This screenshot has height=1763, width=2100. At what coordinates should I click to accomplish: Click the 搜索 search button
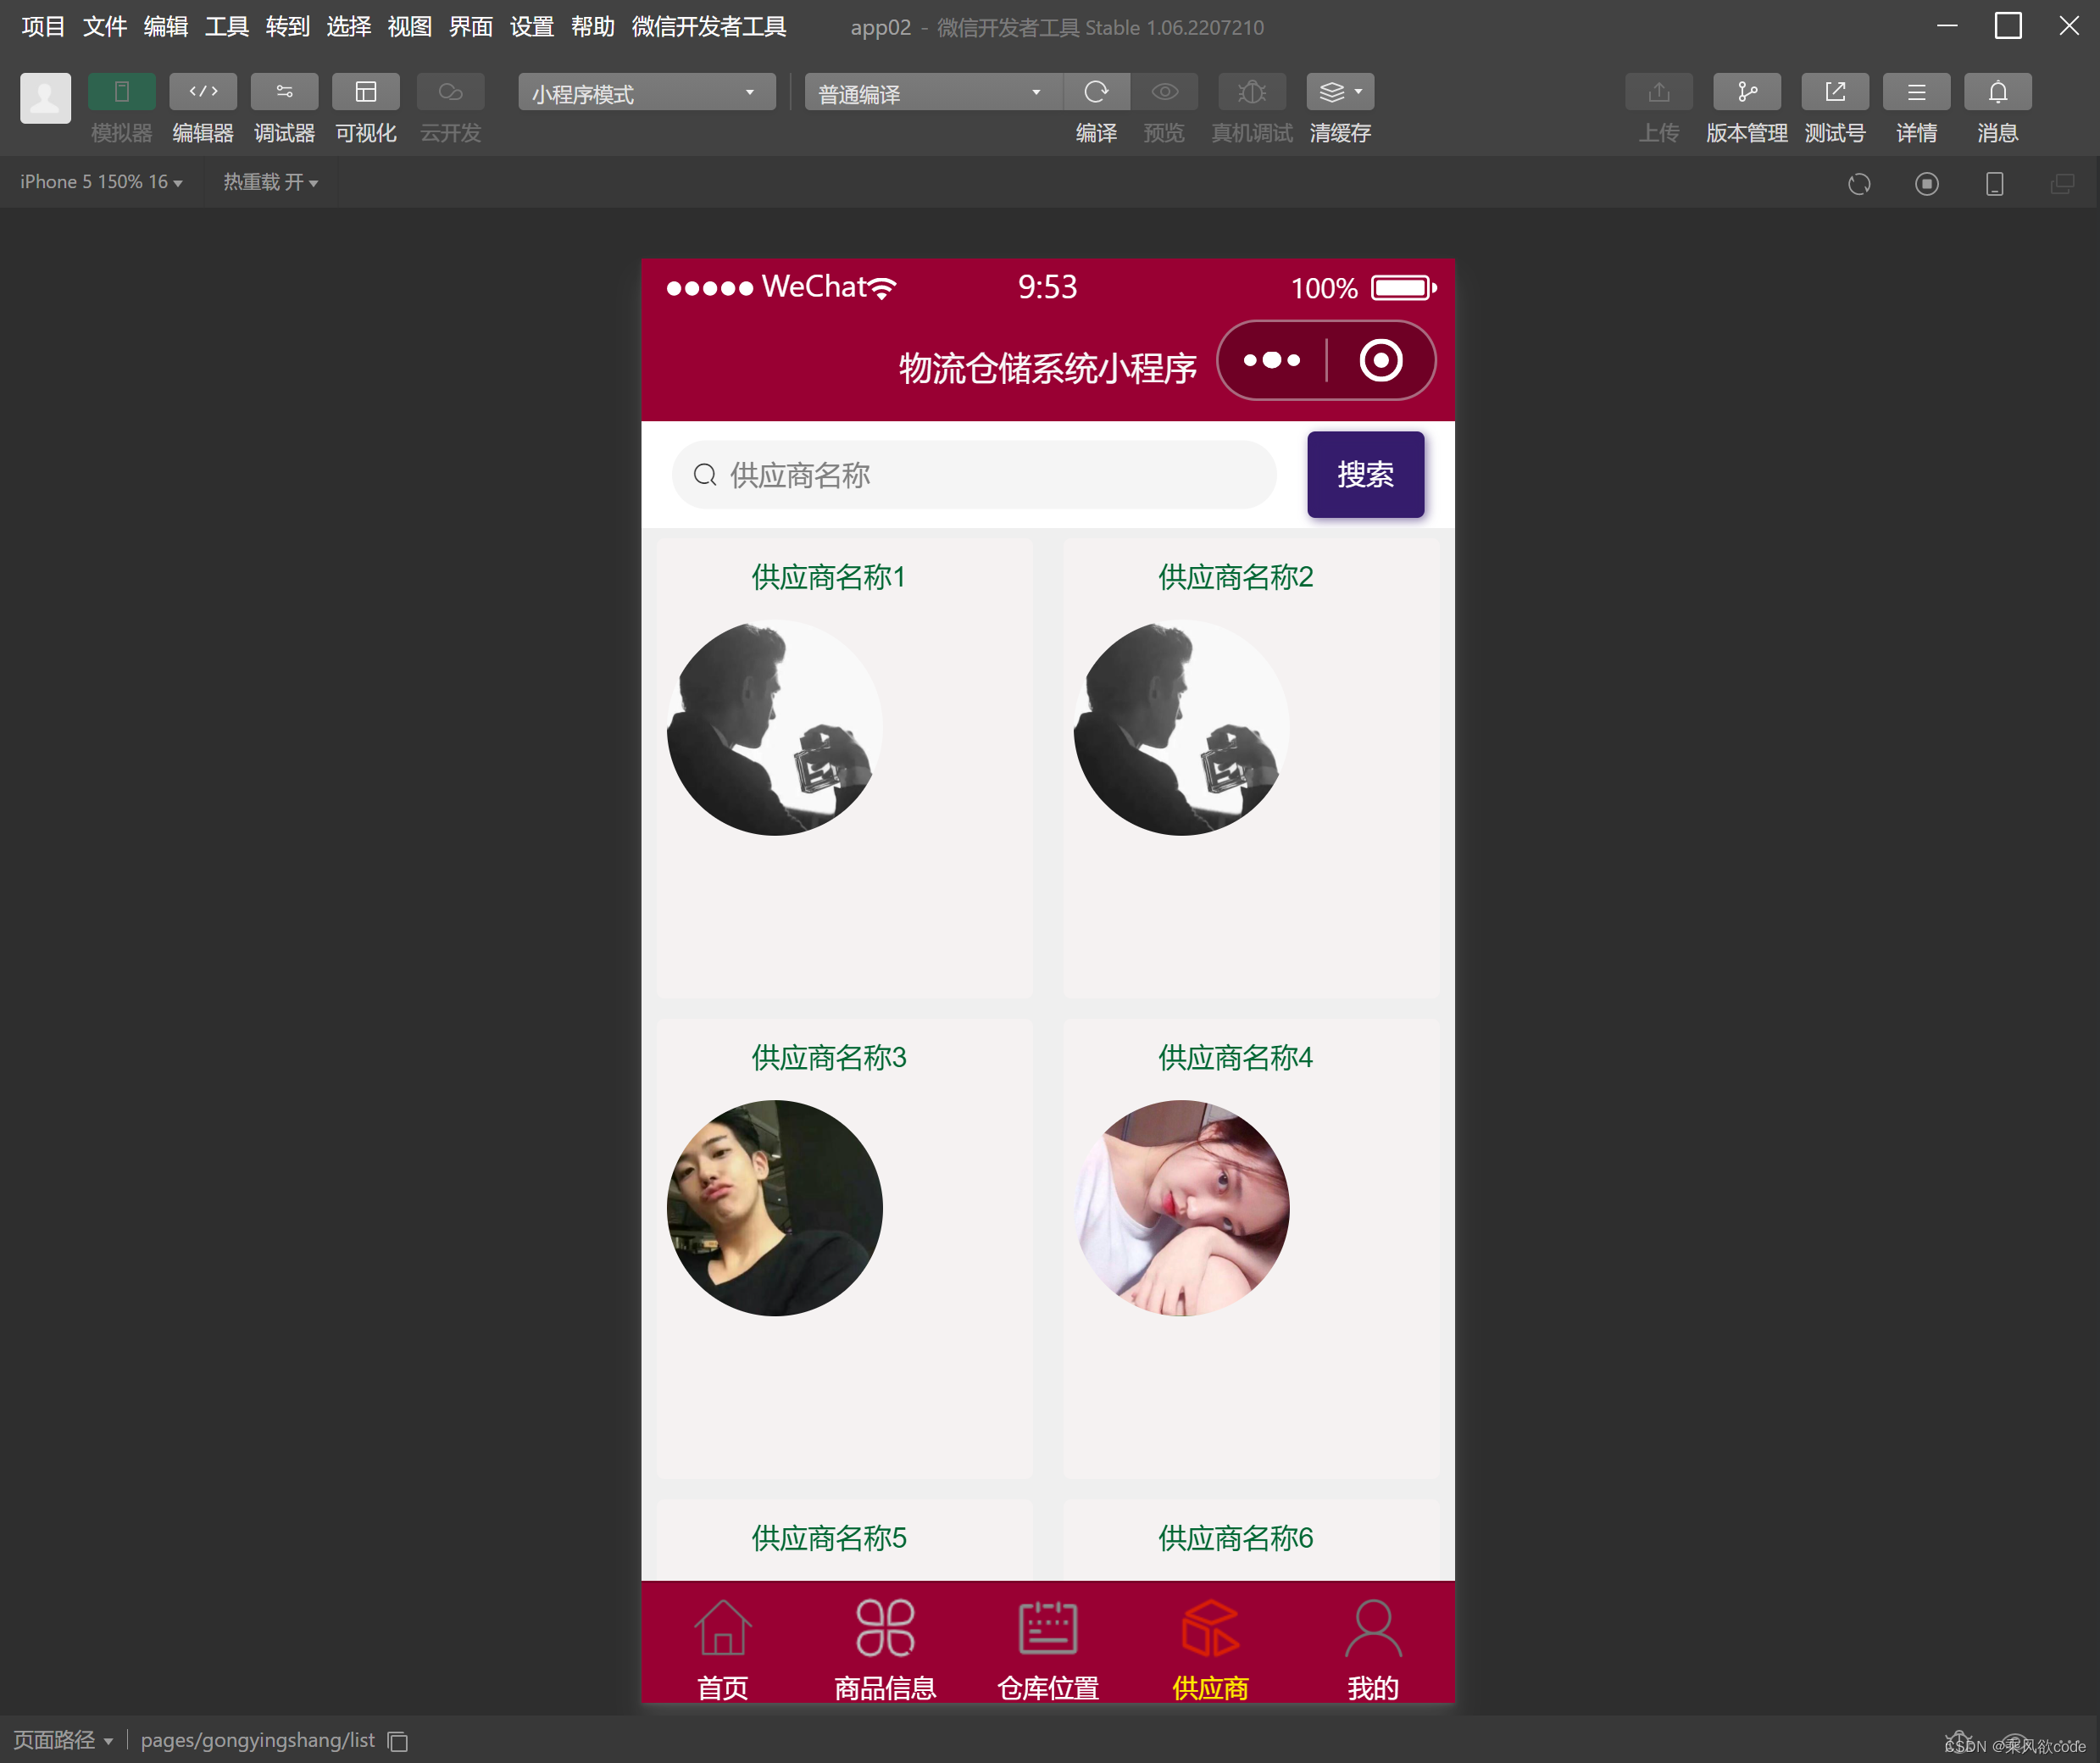coord(1365,475)
